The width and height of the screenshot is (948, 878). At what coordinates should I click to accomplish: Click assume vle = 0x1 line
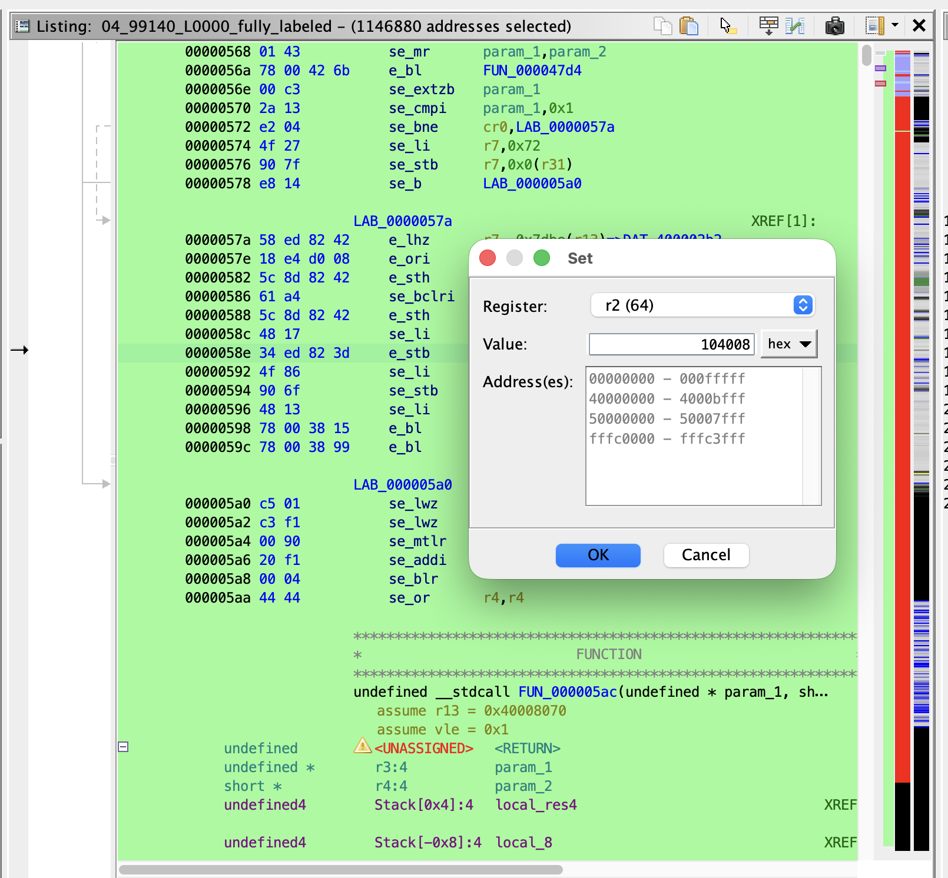coord(443,730)
